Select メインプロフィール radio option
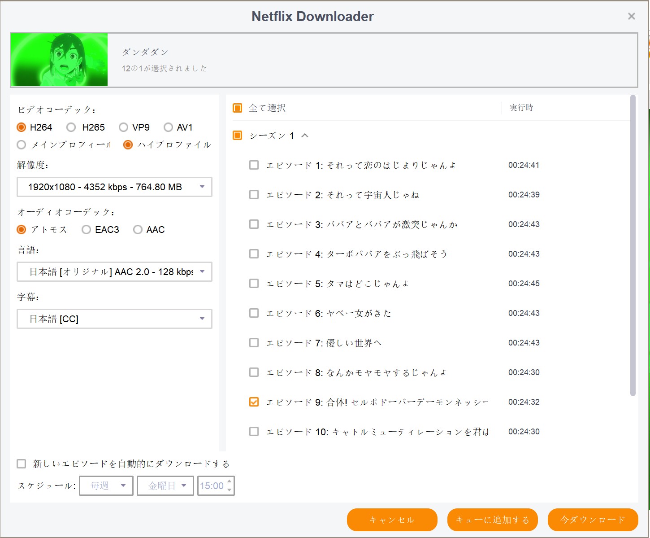The image size is (650, 538). (x=21, y=145)
